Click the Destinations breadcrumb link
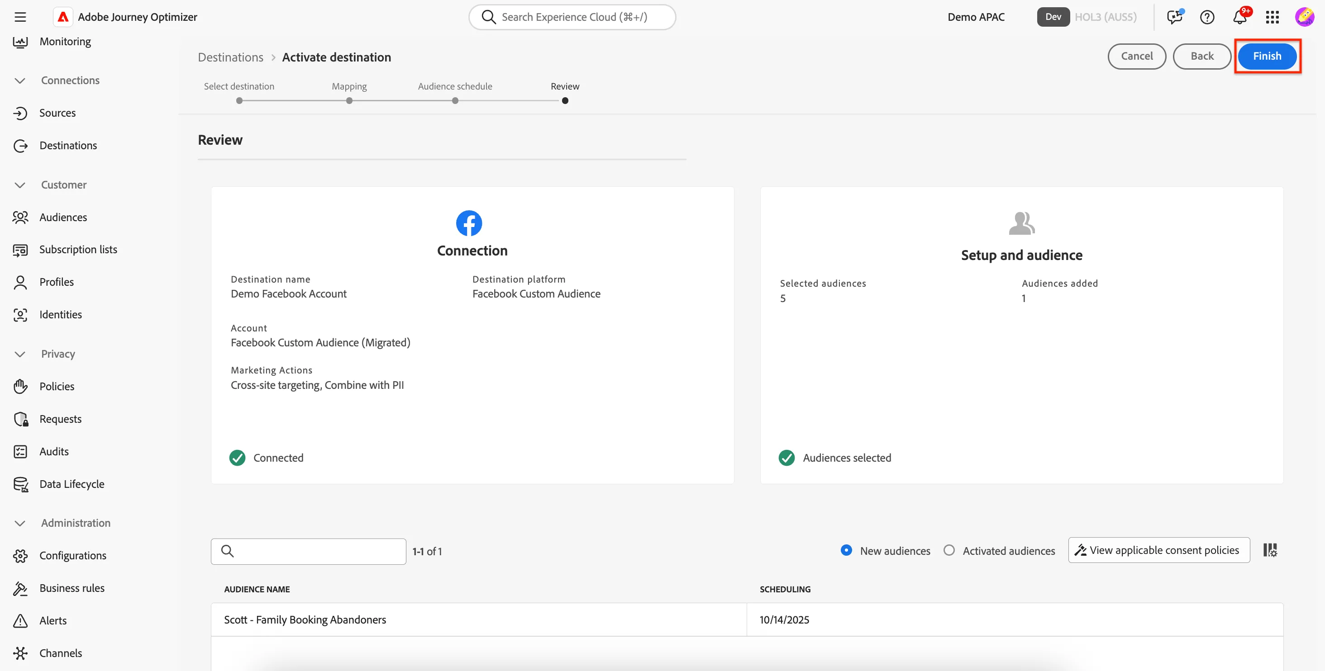The image size is (1325, 671). [x=230, y=57]
